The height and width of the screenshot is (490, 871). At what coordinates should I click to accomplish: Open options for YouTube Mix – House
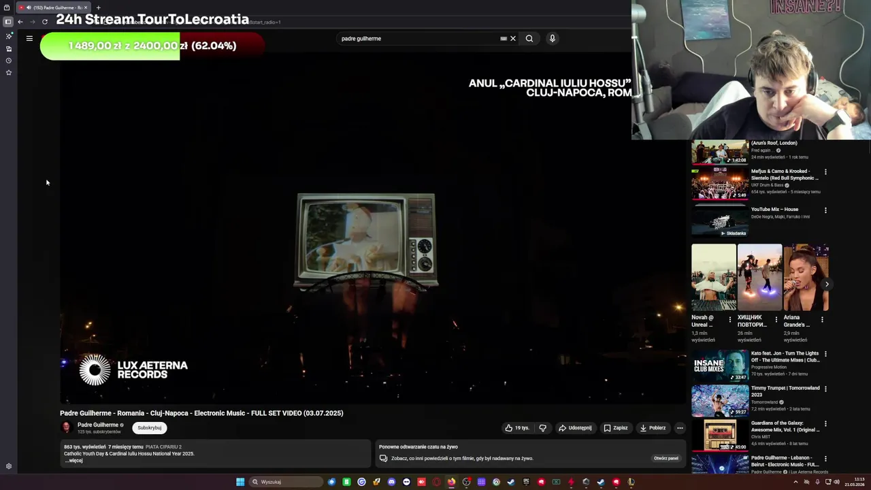coord(825,210)
